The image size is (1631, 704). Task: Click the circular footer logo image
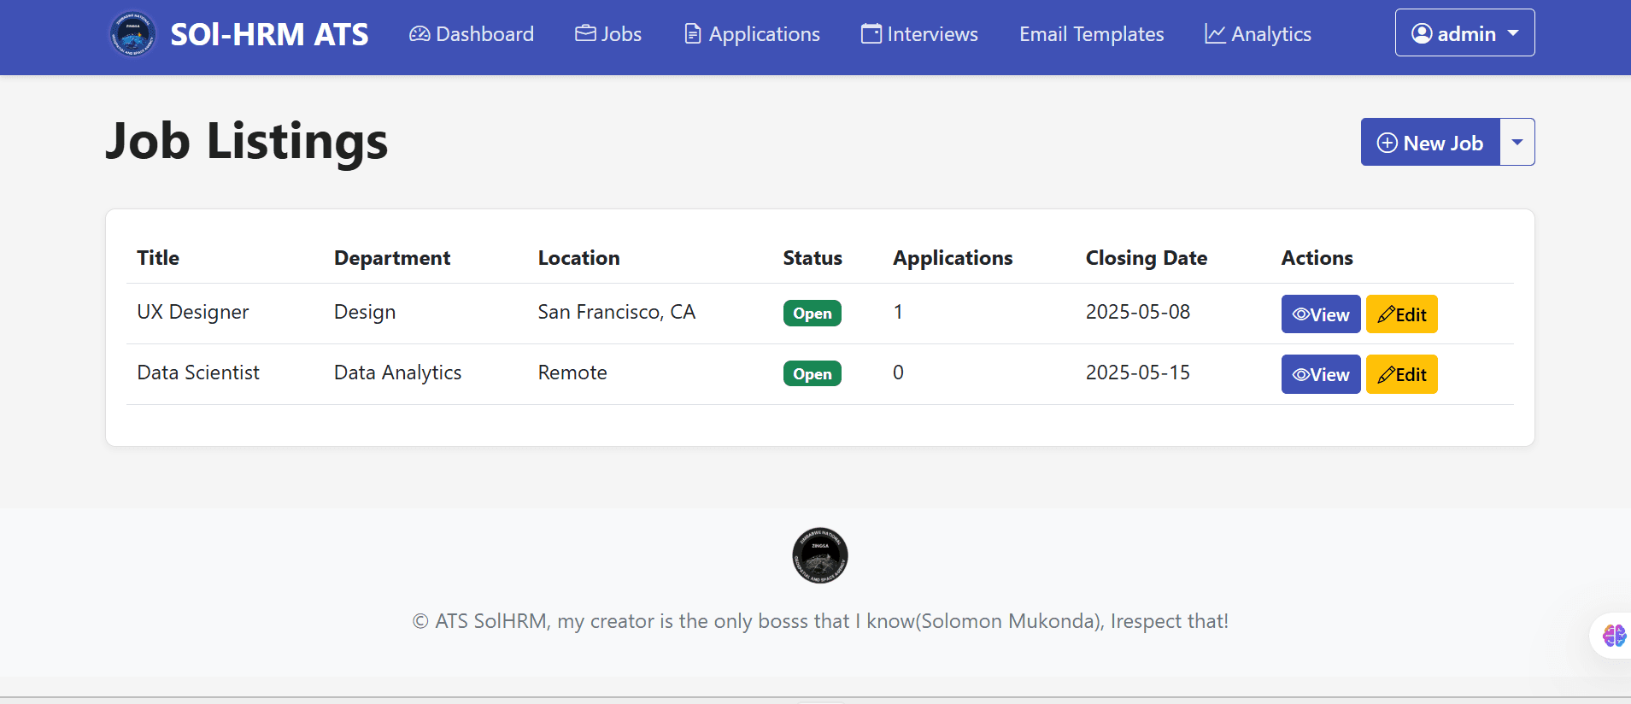pos(820,555)
